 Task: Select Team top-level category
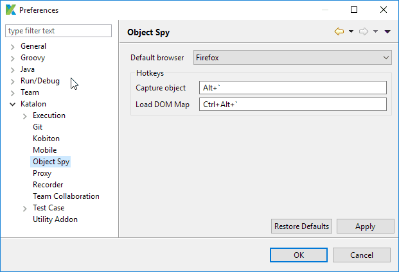pyautogui.click(x=30, y=92)
